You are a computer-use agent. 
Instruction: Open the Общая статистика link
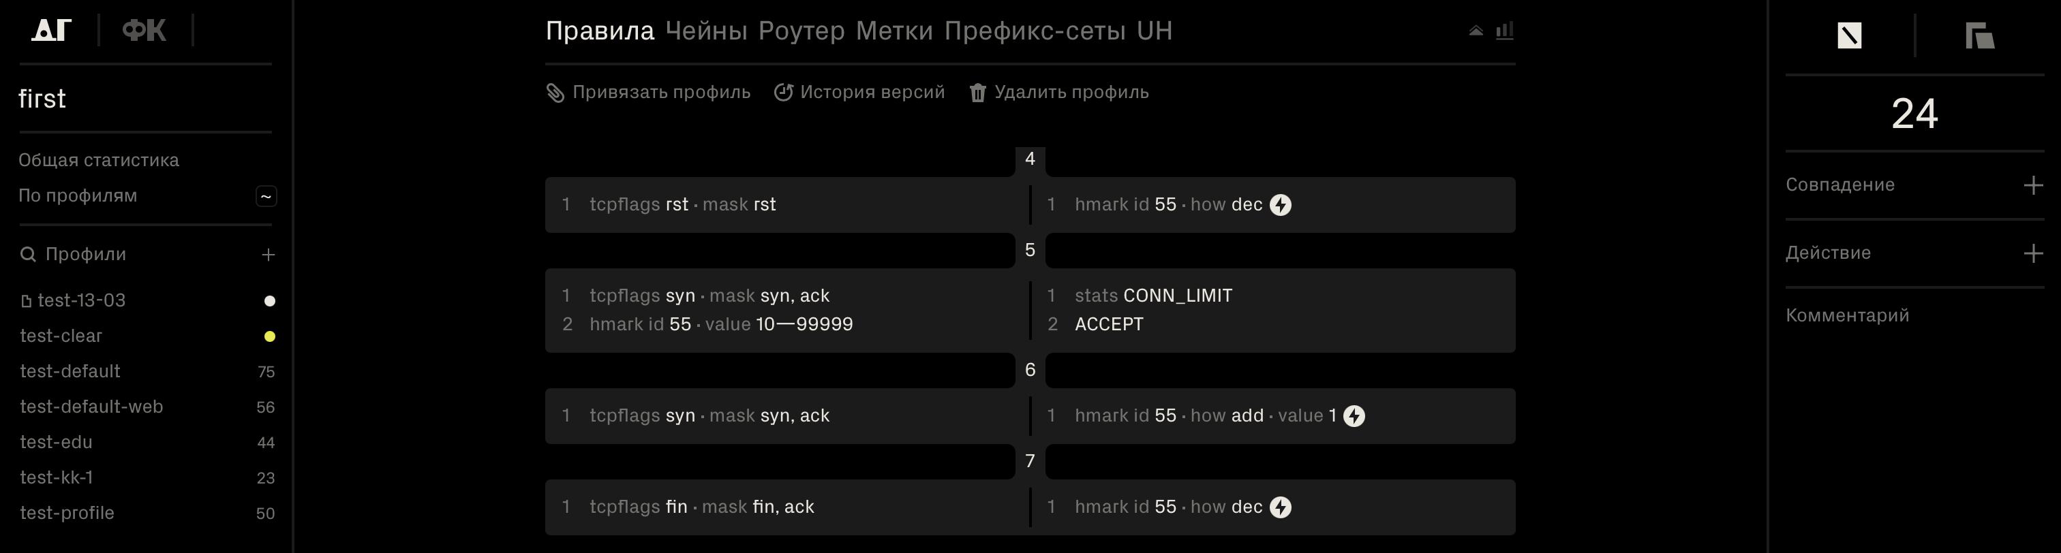click(98, 161)
